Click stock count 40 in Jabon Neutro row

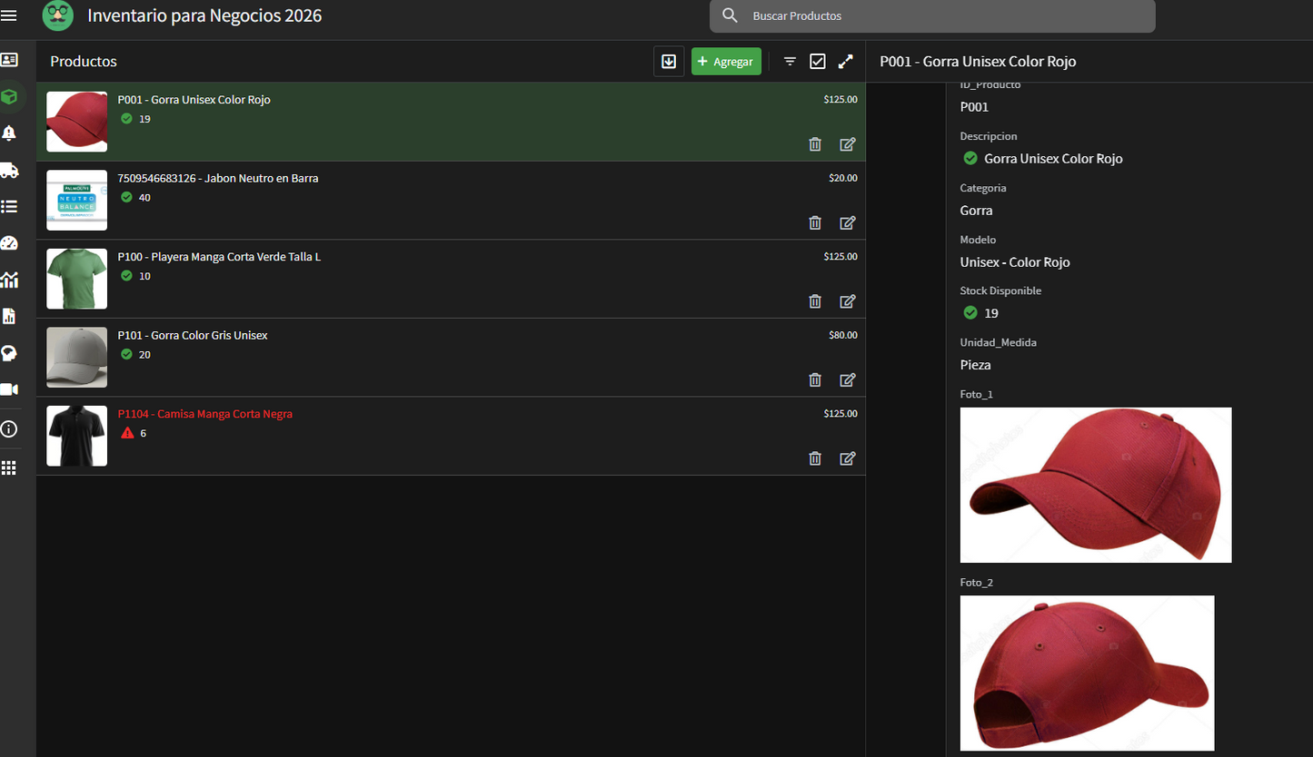[x=144, y=198]
